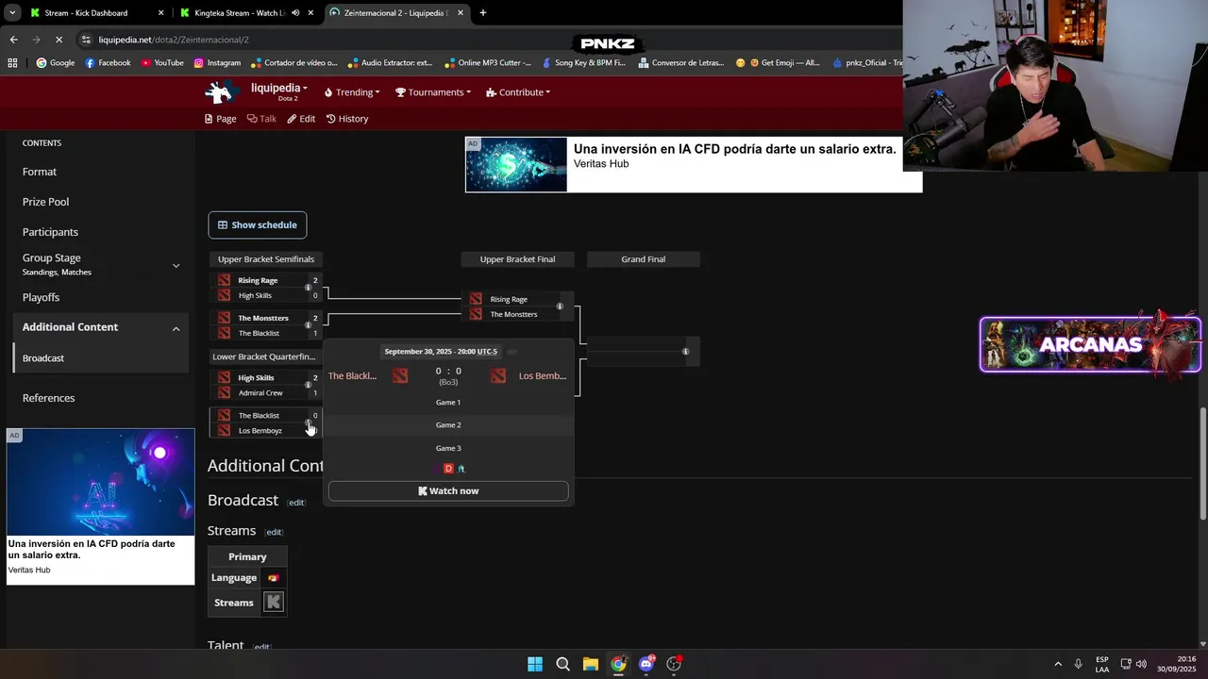
Task: Open a new browser tab
Action: click(x=483, y=13)
